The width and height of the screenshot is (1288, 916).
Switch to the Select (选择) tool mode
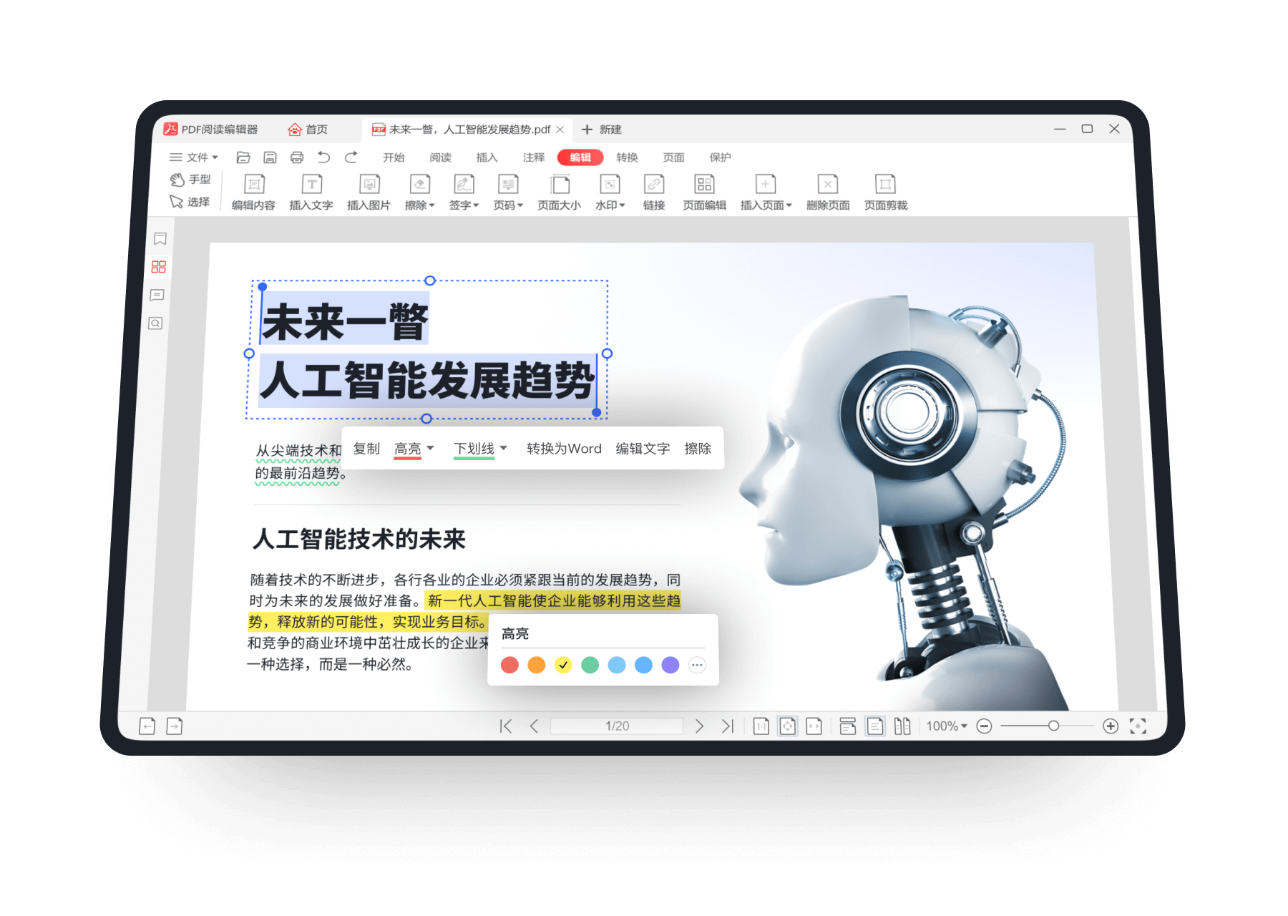(x=190, y=202)
